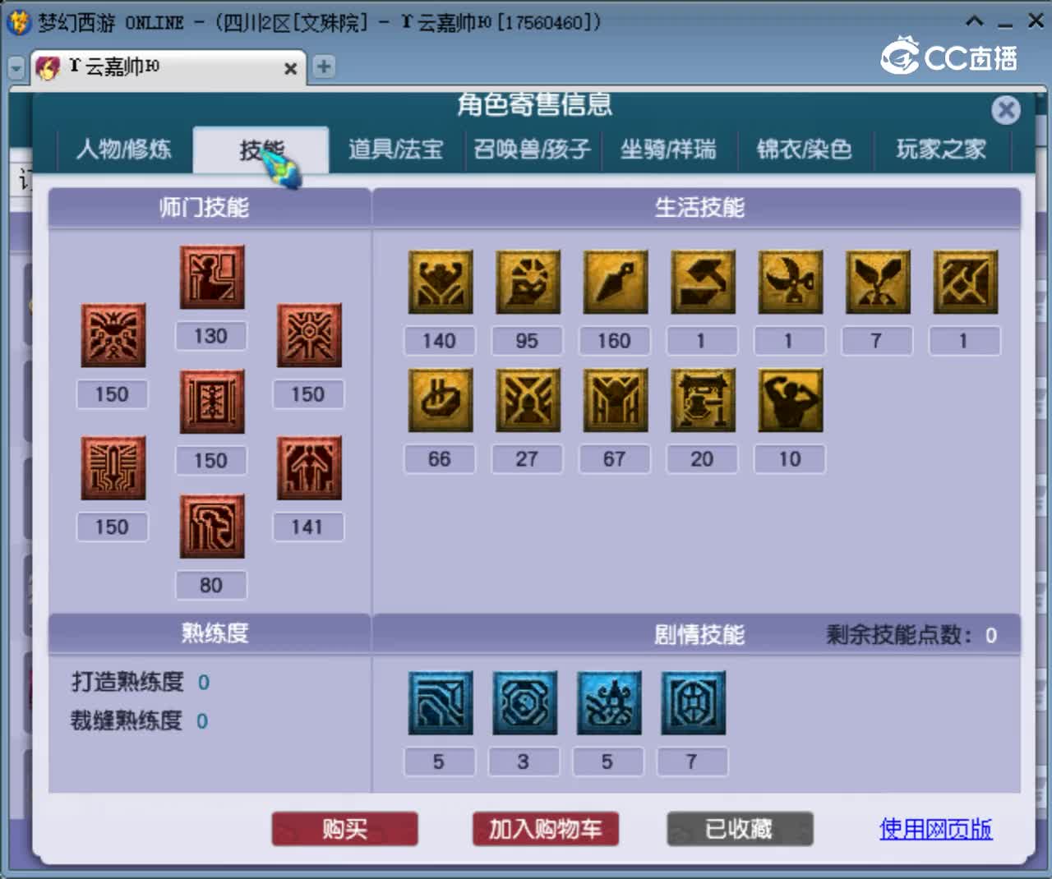The width and height of the screenshot is (1052, 879).
Task: Click the level value 10 box
Action: [x=790, y=459]
